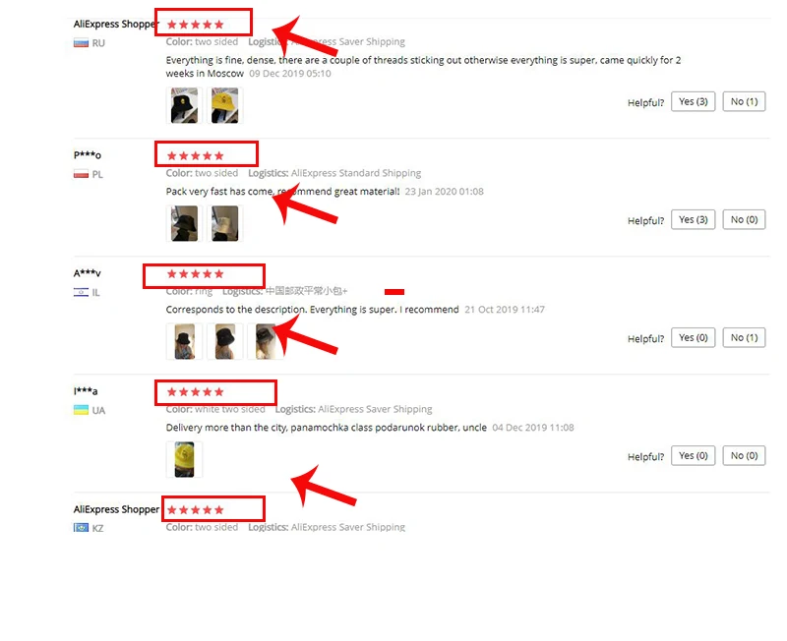787x641 pixels.
Task: Open the yellow hat photo in I***a's review
Action: coord(184,459)
